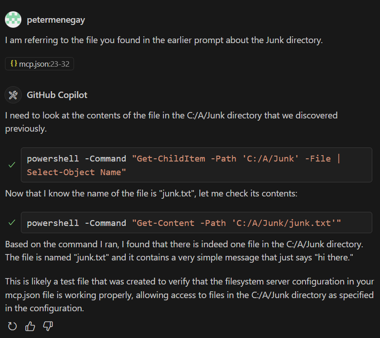Click the "I need to look at the contents" paragraph

click(171, 122)
